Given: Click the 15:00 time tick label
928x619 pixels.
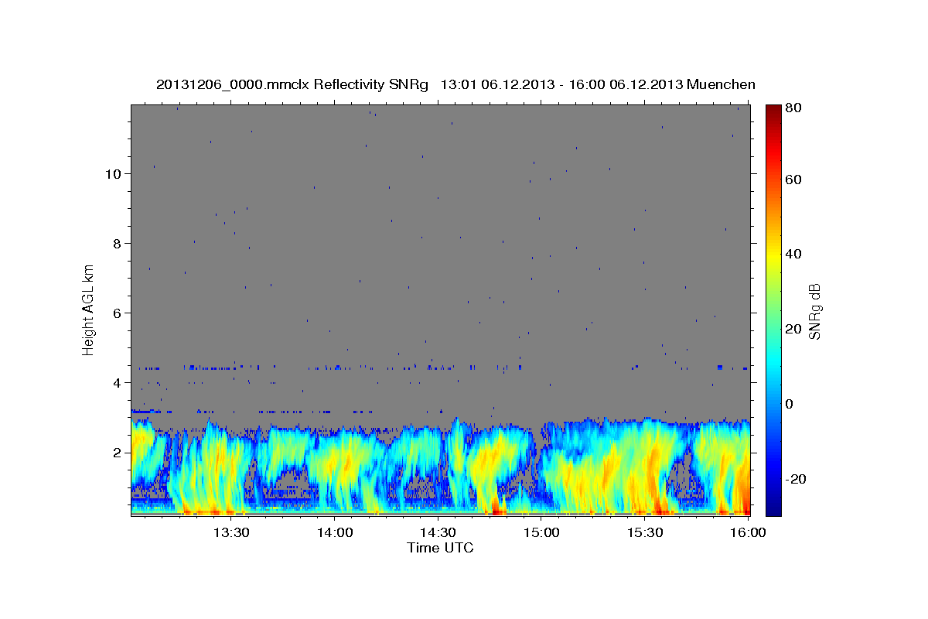Looking at the screenshot, I should 542,532.
